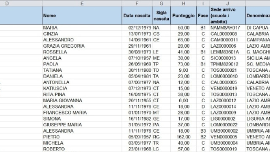Click the 'CAM0000011' cell

(228, 40)
